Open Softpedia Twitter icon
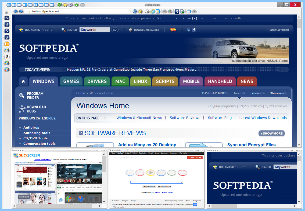The image size is (305, 211). click(188, 30)
